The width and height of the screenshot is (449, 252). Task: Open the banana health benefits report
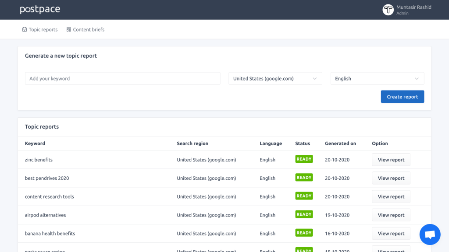391,233
